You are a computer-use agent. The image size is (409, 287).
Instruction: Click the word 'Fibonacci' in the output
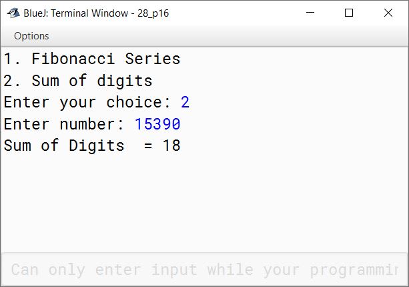(x=73, y=59)
